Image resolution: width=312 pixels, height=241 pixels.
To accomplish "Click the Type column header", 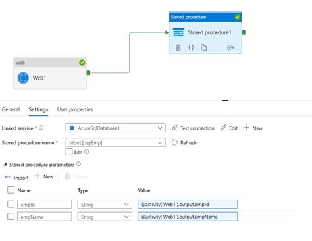I will click(83, 190).
